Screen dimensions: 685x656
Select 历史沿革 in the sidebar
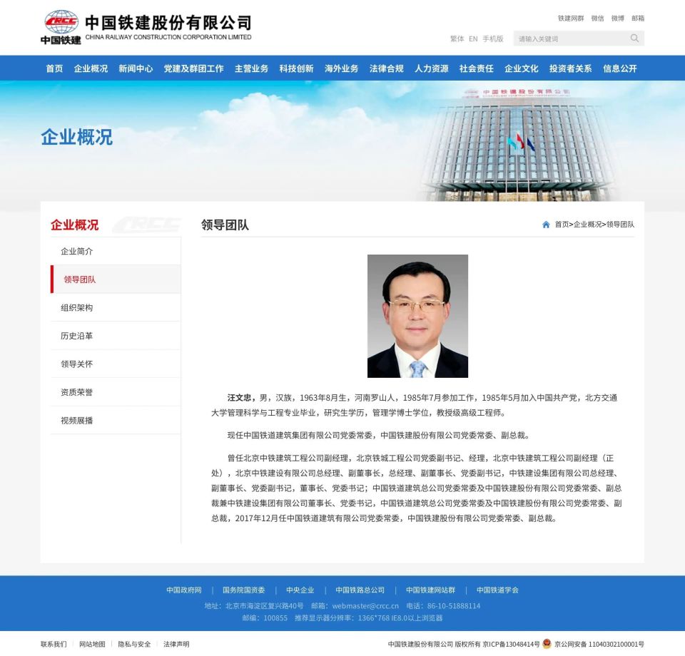click(x=116, y=336)
